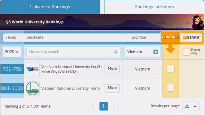Tick compare checkbox for Vietnam National University, Hanoi
The height and width of the screenshot is (115, 205).
pyautogui.click(x=170, y=88)
